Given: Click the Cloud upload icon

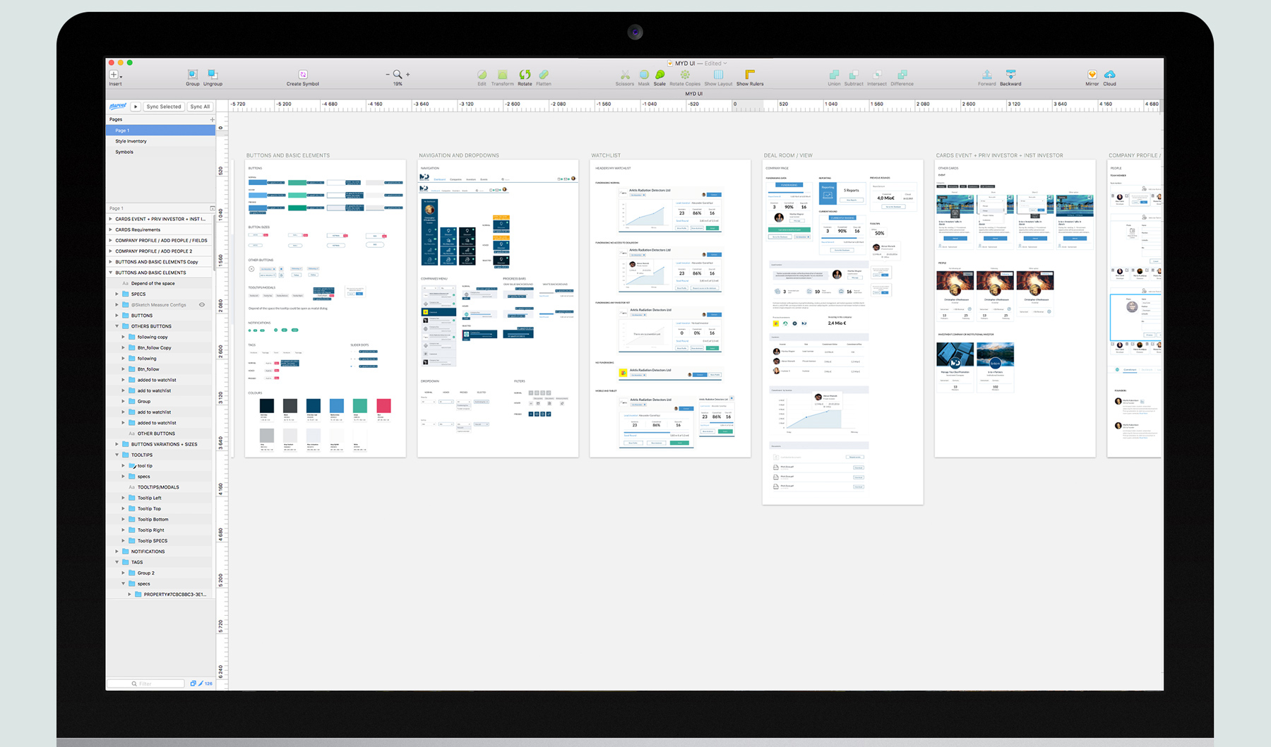Looking at the screenshot, I should [1110, 74].
